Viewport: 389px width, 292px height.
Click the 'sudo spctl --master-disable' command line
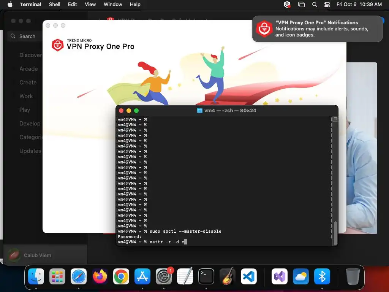point(185,231)
